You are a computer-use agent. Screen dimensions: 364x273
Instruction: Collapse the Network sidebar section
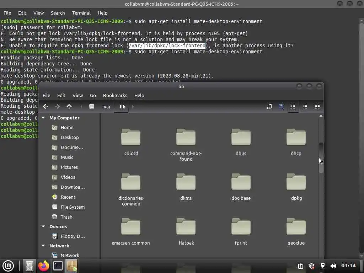[x=43, y=246]
